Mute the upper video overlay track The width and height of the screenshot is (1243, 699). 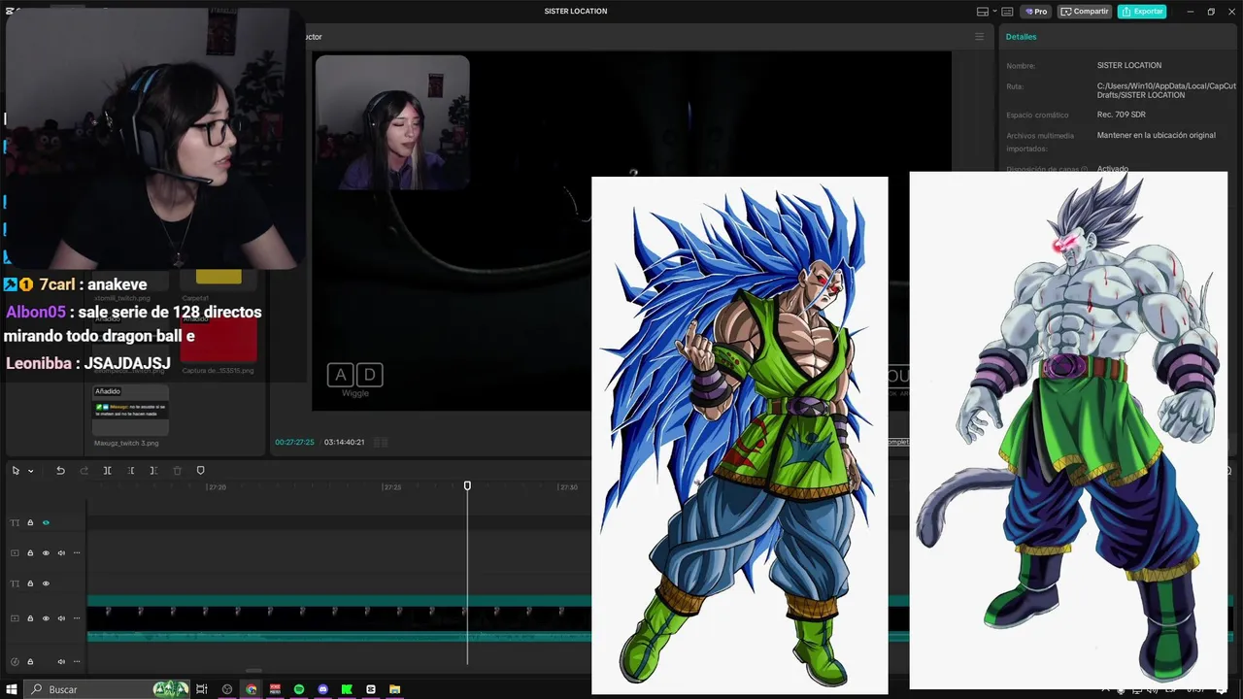pos(61,553)
